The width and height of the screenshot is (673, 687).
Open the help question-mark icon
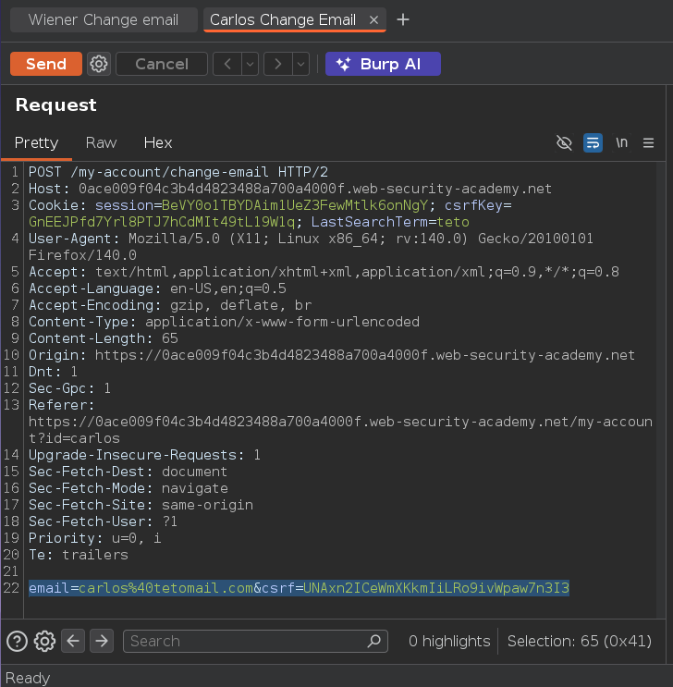(17, 641)
